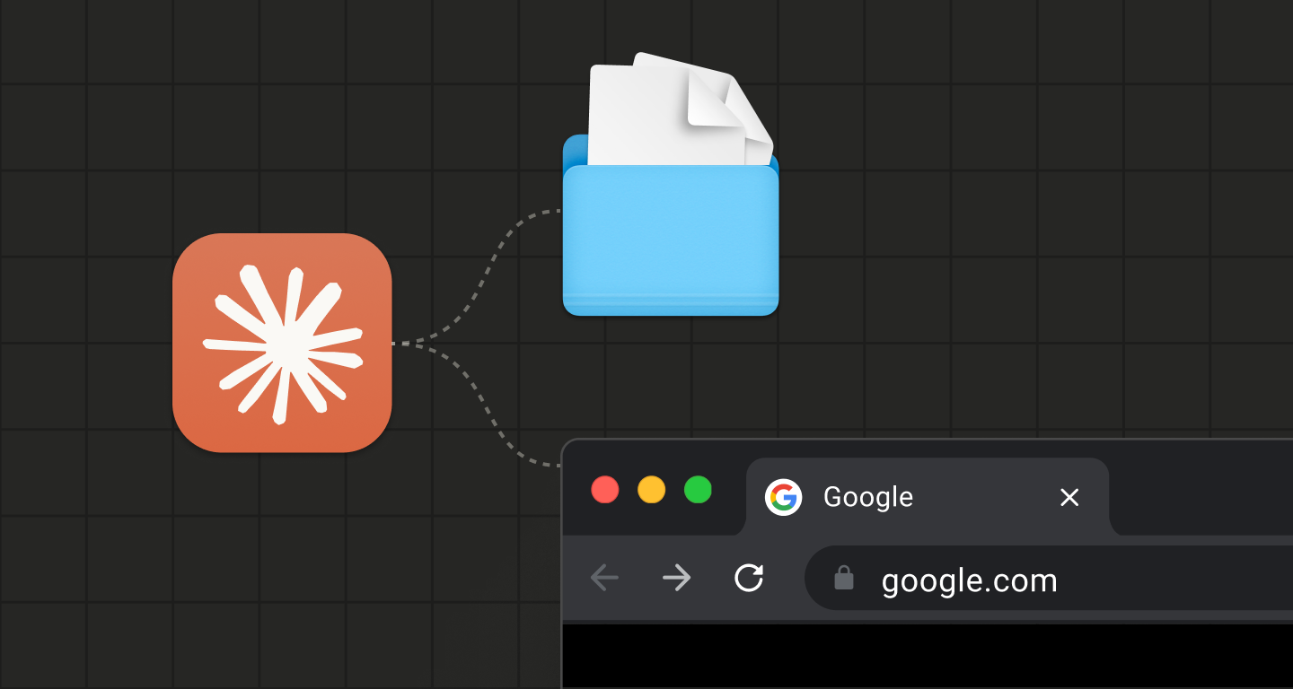Click the padlock site security icon

843,579
